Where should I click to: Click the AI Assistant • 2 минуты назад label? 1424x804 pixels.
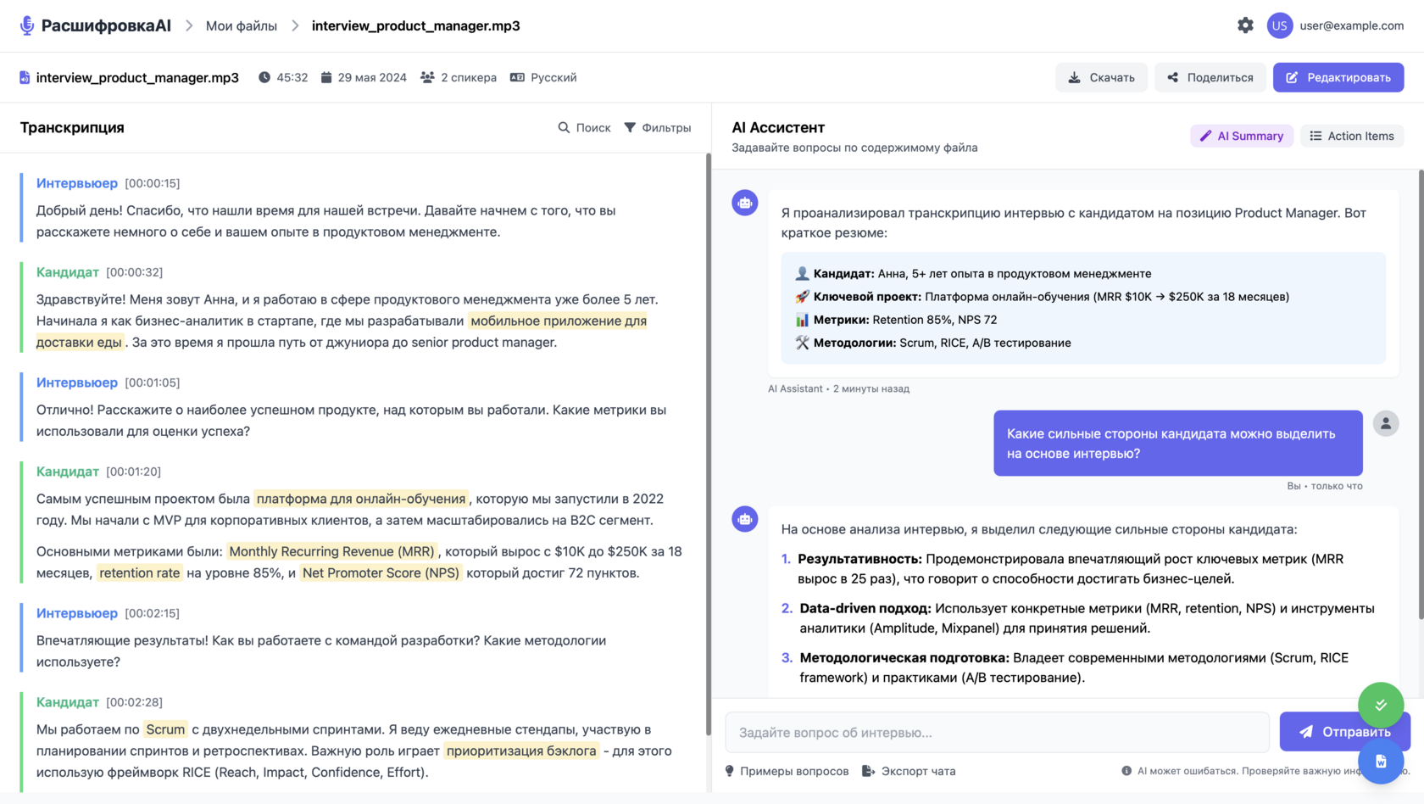839,388
